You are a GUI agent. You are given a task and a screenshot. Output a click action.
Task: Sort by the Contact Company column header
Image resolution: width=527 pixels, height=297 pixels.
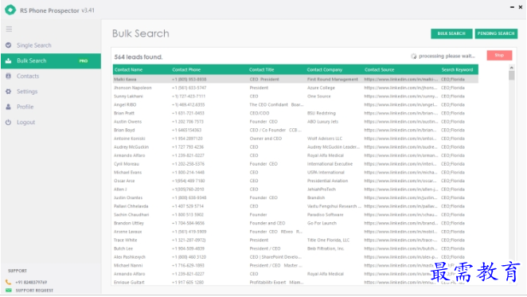324,69
